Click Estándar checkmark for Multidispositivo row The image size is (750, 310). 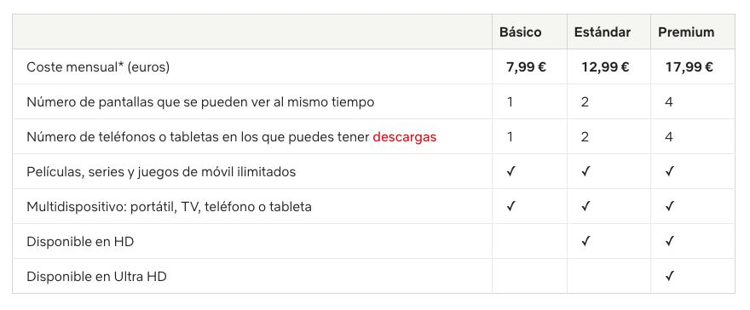coord(586,206)
